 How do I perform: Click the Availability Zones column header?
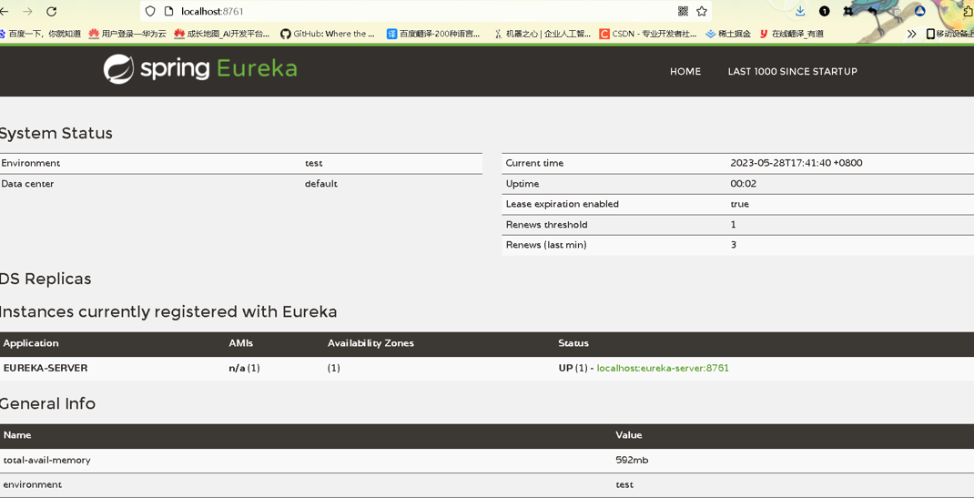click(x=370, y=342)
